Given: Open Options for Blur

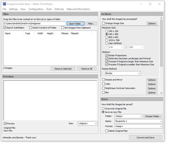Looking at the screenshot, I should tap(152, 93).
